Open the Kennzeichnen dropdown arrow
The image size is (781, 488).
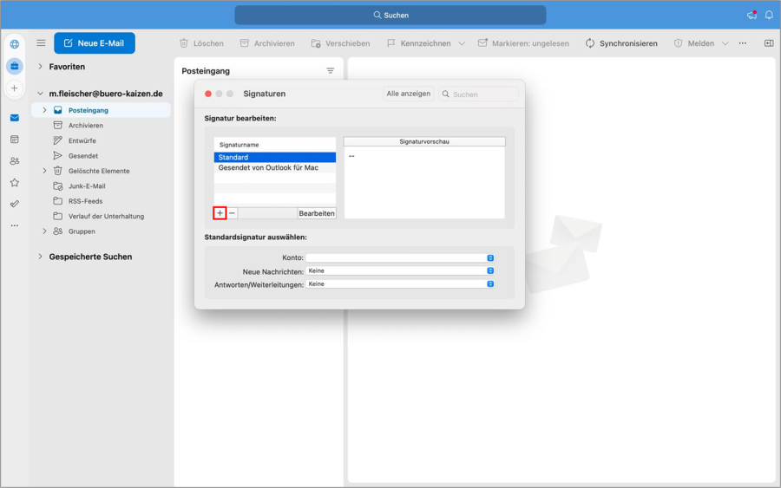pyautogui.click(x=462, y=44)
